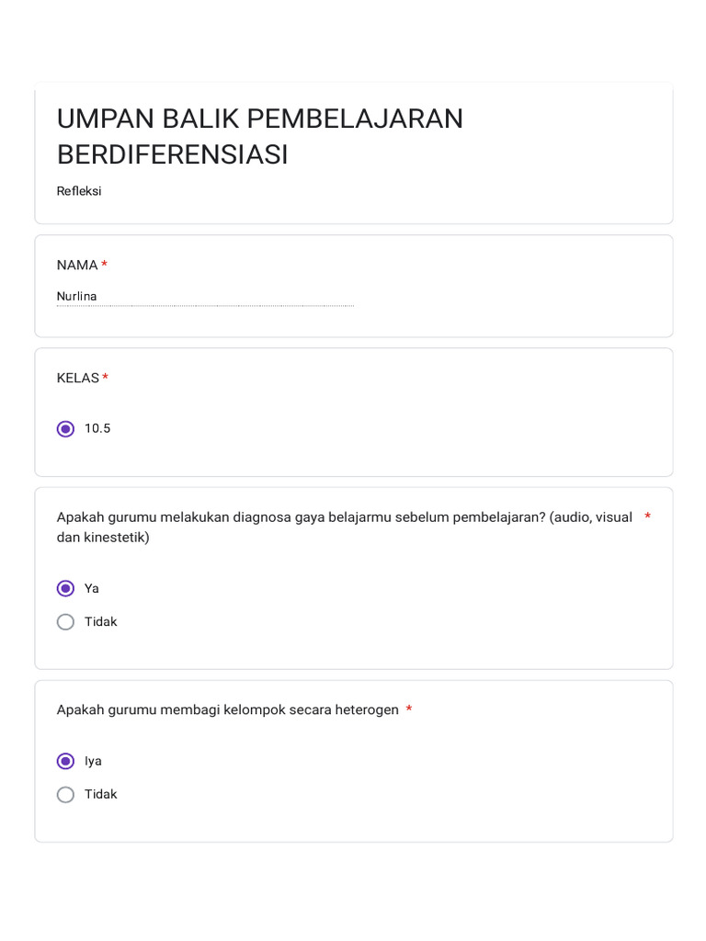Screen dimensions: 706x941
Task: Click the NAMA question label
Action: point(77,266)
